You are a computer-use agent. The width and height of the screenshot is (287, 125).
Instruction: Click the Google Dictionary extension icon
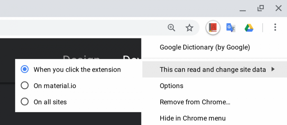click(x=213, y=28)
